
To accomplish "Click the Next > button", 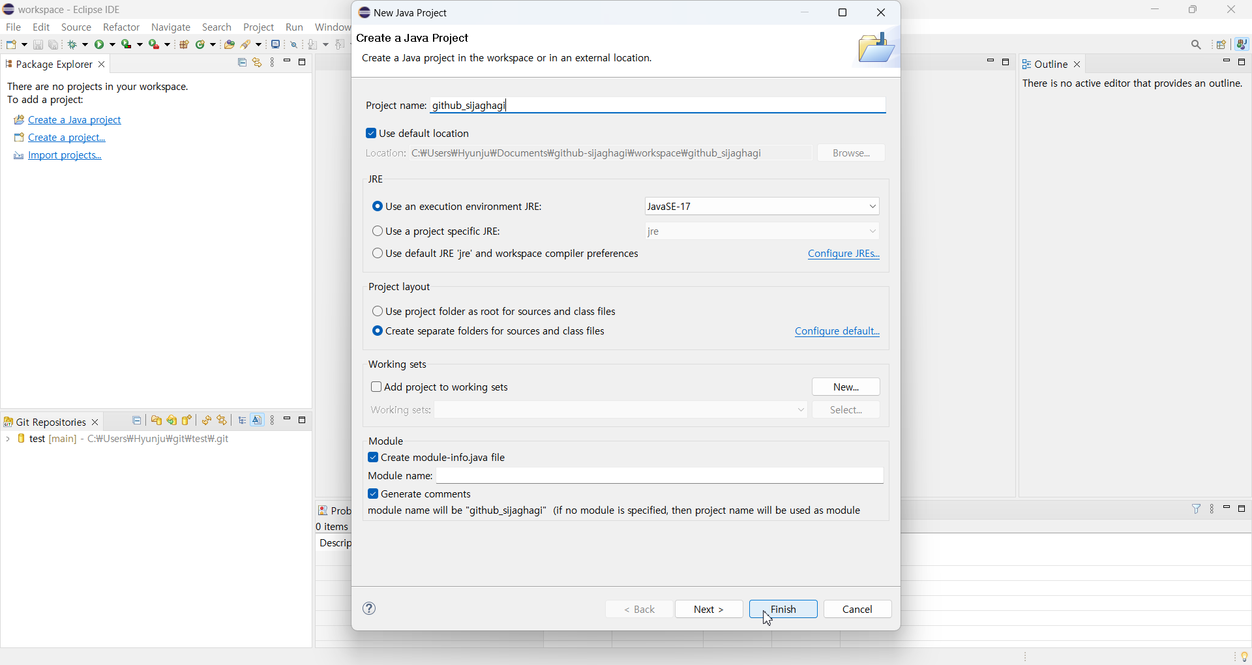I will pos(709,610).
